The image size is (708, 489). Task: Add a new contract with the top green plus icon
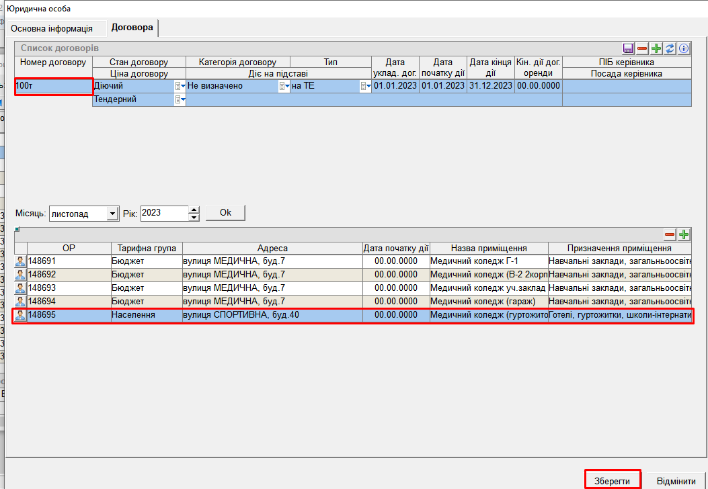point(656,48)
